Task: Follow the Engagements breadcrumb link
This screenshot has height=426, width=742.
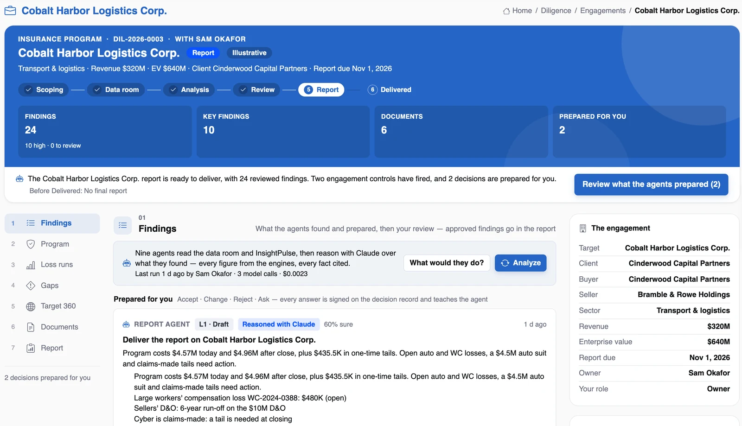Action: pyautogui.click(x=603, y=11)
